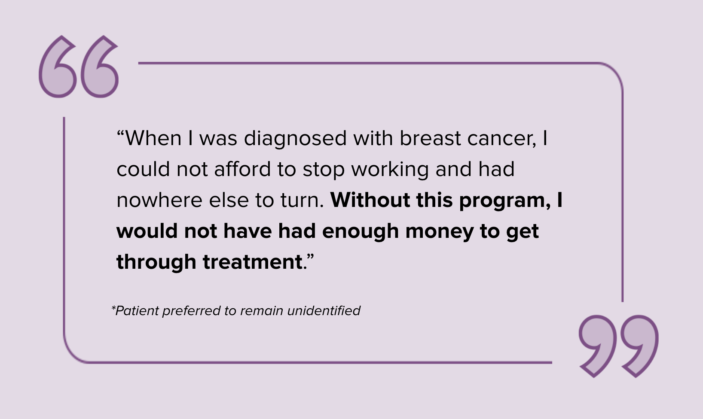The width and height of the screenshot is (703, 419).
Task: Click the rounded top-right corner of the frame
Action: coord(612,74)
